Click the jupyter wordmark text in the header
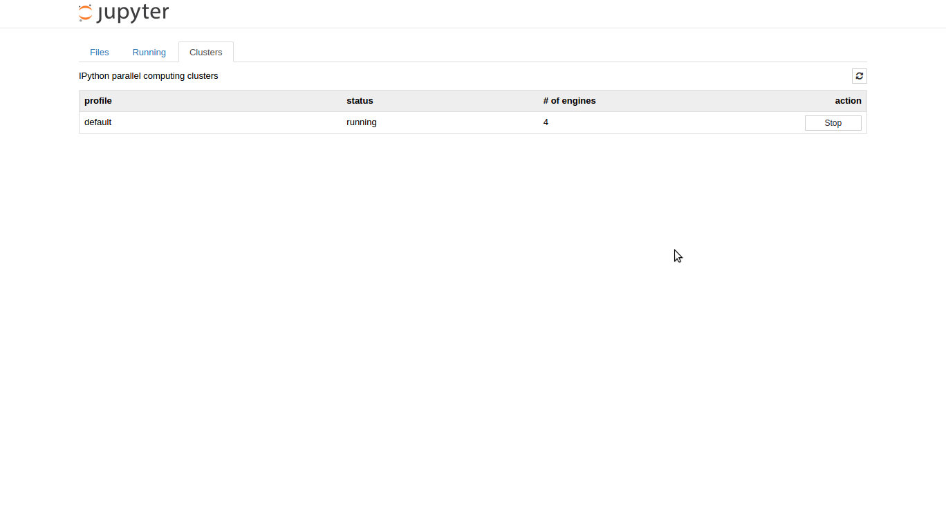The image size is (946, 531). pos(133,13)
